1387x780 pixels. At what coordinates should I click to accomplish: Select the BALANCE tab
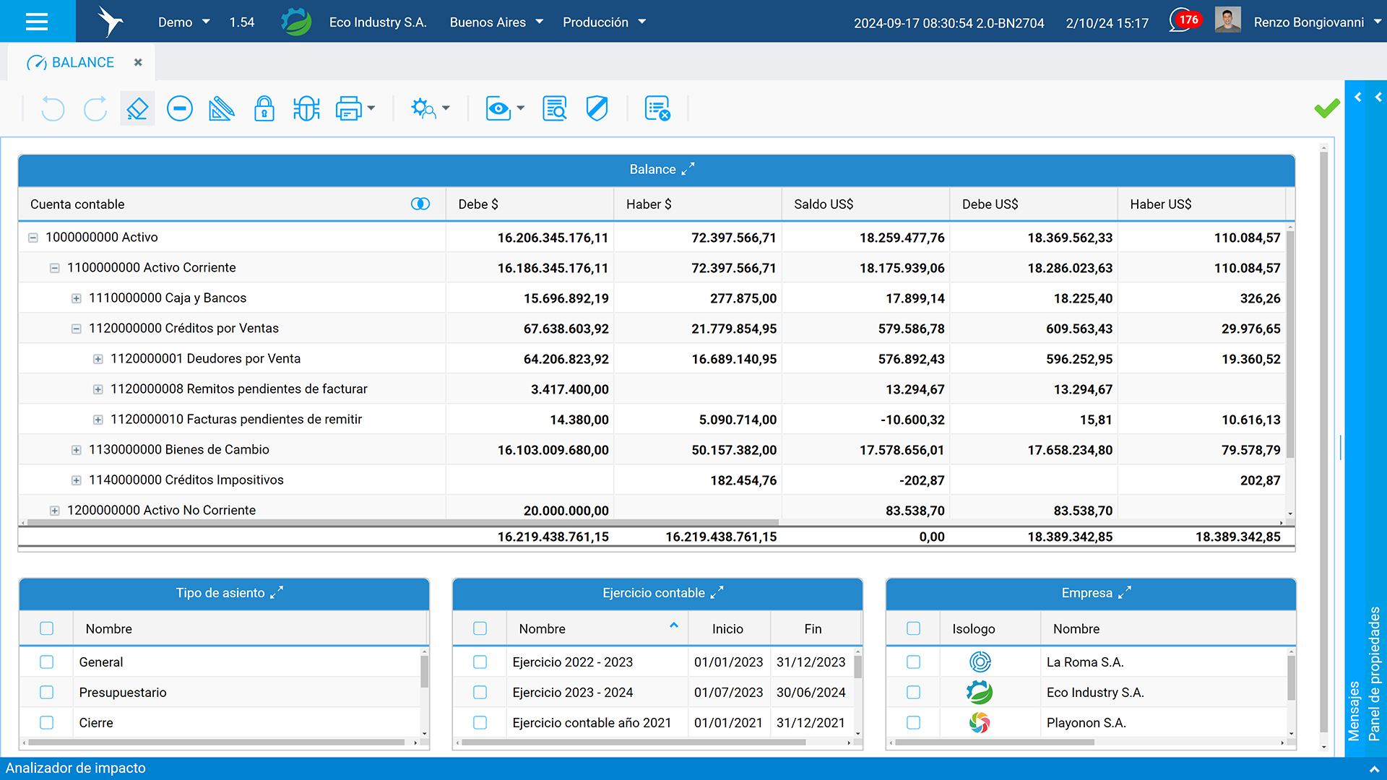[x=83, y=63]
